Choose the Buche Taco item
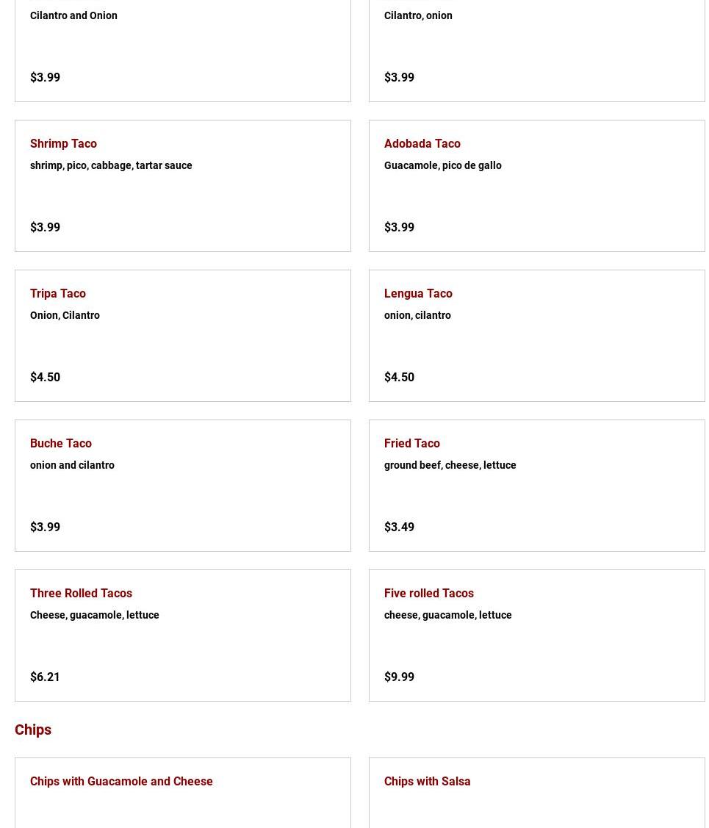The height and width of the screenshot is (828, 709). tap(60, 443)
